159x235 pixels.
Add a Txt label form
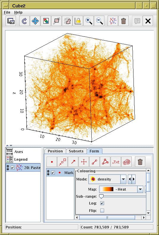[116, 162]
